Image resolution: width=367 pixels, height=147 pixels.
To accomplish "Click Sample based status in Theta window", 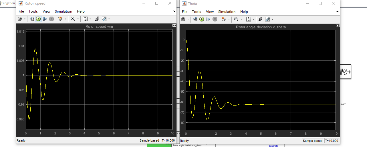I will pos(313,141).
